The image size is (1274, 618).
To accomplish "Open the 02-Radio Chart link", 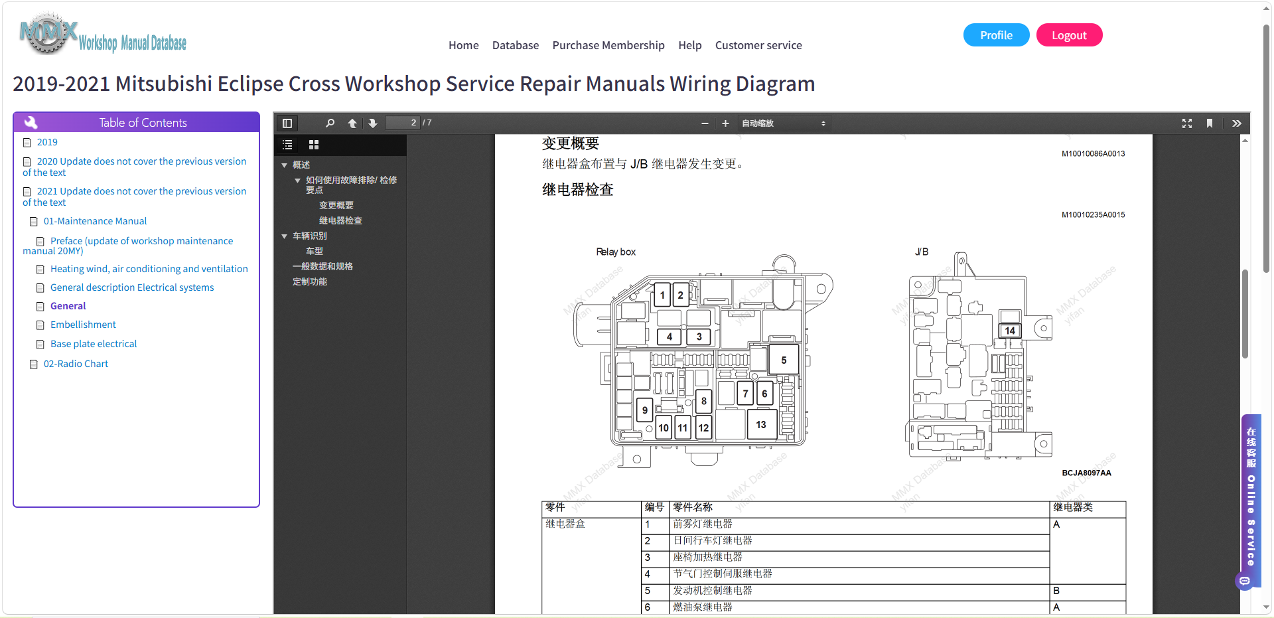I will tap(76, 364).
